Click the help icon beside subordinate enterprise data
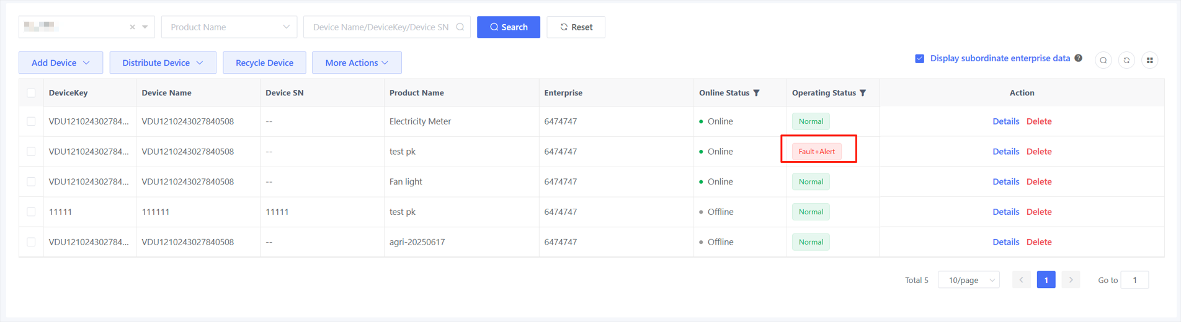Screen dimensions: 1181x322 pos(1079,58)
